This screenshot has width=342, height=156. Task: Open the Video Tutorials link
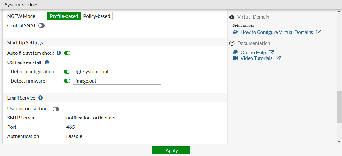pyautogui.click(x=256, y=58)
